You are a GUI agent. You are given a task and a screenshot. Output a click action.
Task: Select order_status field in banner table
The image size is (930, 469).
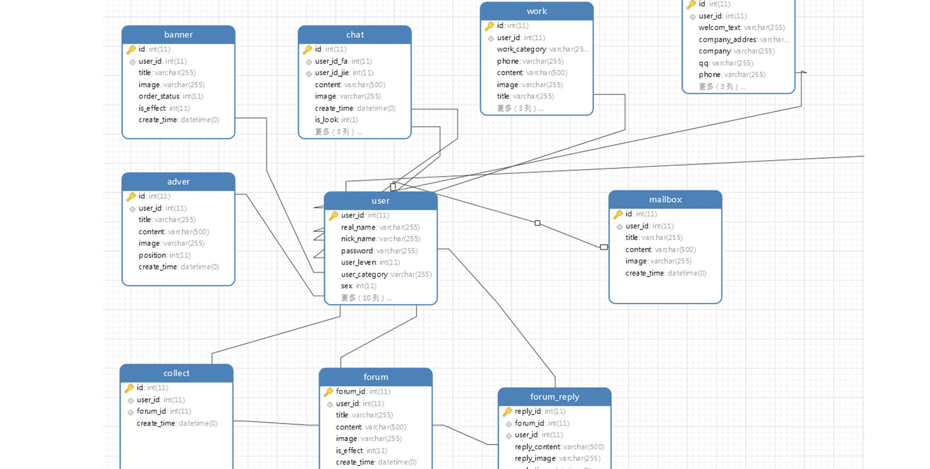(171, 96)
